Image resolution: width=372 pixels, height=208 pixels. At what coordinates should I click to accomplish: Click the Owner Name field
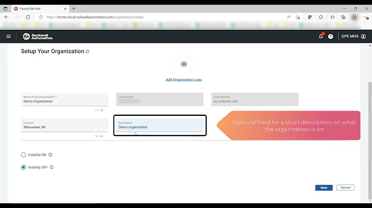coord(160,99)
